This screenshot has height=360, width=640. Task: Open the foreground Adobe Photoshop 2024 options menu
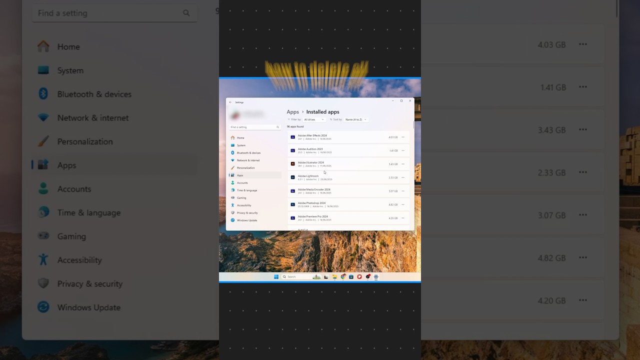click(403, 204)
